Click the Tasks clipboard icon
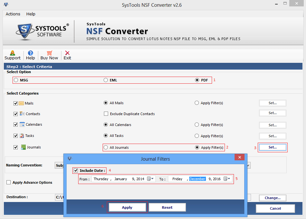This screenshot has width=306, height=219. click(x=22, y=136)
